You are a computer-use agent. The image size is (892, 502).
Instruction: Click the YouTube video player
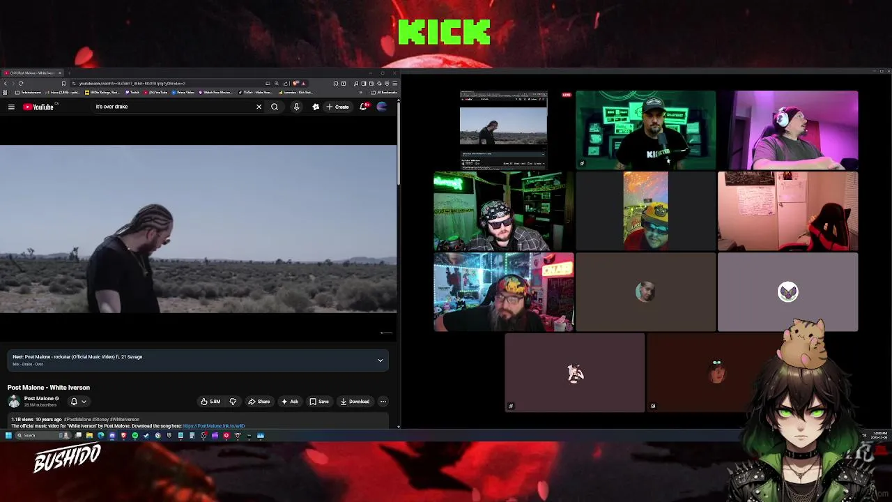[x=199, y=229]
